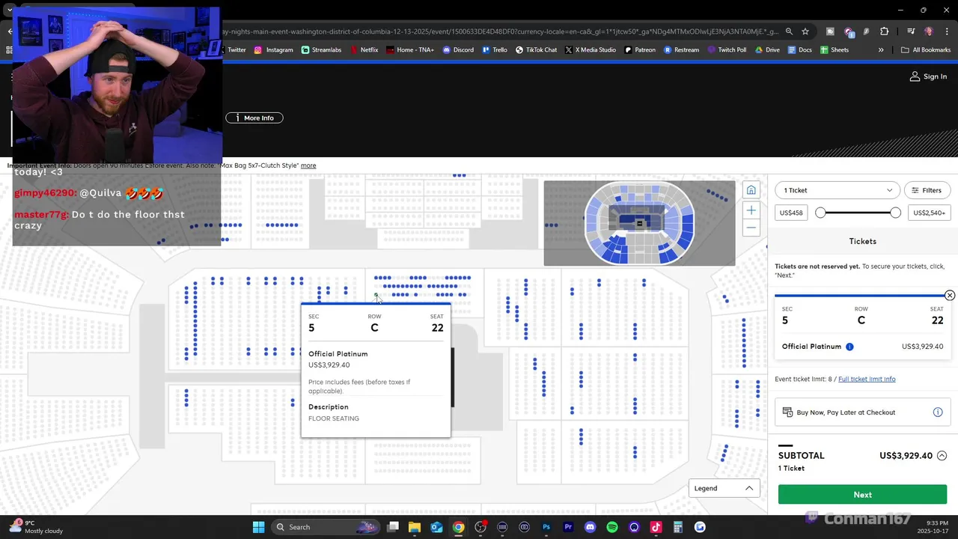The width and height of the screenshot is (958, 539).
Task: Click Buy Now, Pay Later info icon
Action: point(937,412)
